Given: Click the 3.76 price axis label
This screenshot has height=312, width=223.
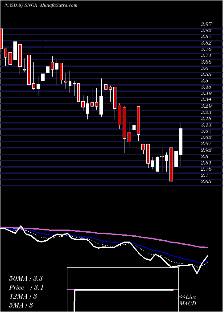Looking at the screenshot, I should pos(206,49).
